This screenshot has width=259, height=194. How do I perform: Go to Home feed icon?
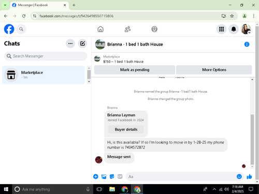click(x=100, y=29)
